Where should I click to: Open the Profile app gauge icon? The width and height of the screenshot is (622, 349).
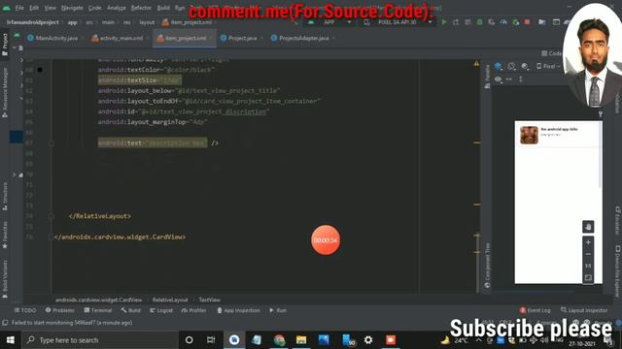coord(503,22)
